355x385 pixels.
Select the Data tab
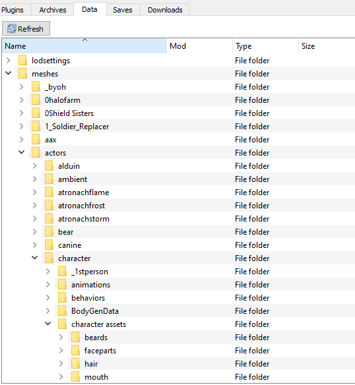90,9
